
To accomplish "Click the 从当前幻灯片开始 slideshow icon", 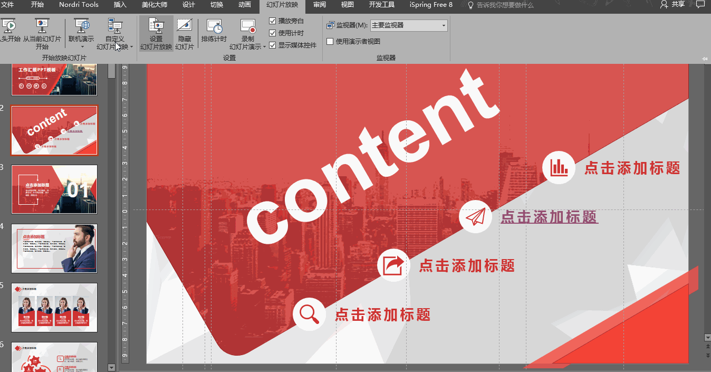I will (42, 26).
